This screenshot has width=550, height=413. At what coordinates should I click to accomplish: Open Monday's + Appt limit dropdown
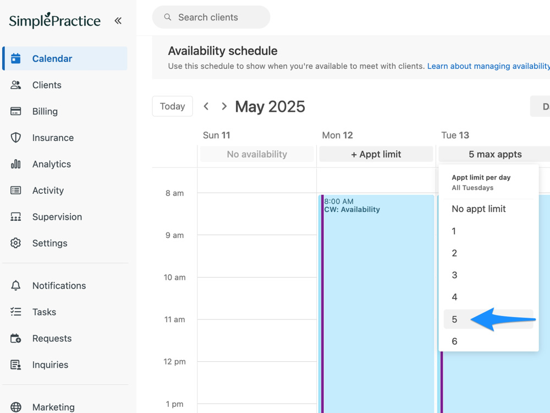376,154
